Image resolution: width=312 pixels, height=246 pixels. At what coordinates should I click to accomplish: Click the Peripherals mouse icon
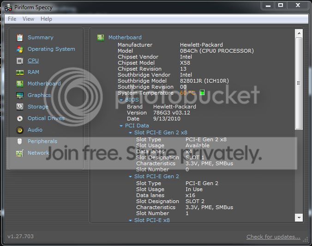[x=19, y=141]
